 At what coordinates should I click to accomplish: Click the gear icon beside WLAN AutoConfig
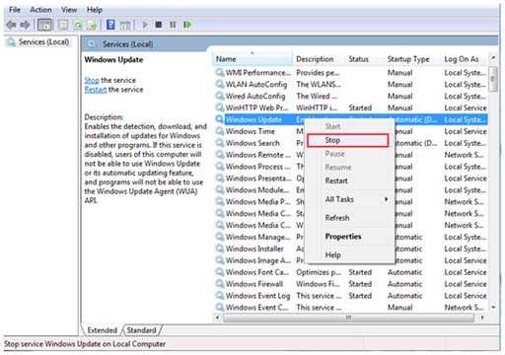click(x=219, y=84)
